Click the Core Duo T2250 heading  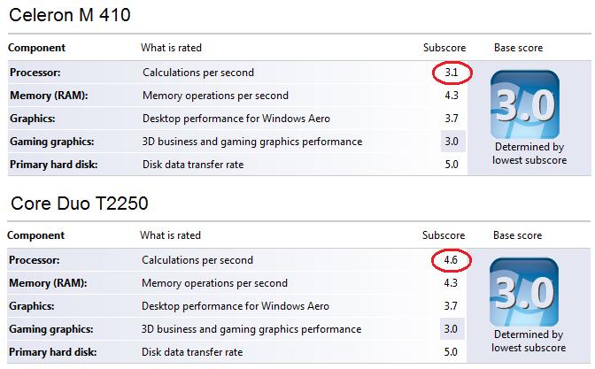79,204
